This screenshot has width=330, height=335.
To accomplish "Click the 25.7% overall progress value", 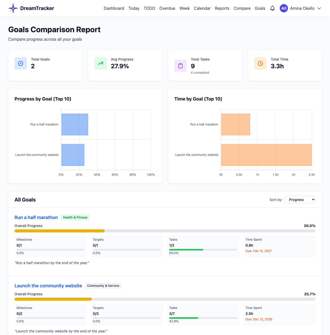I will click(310, 294).
